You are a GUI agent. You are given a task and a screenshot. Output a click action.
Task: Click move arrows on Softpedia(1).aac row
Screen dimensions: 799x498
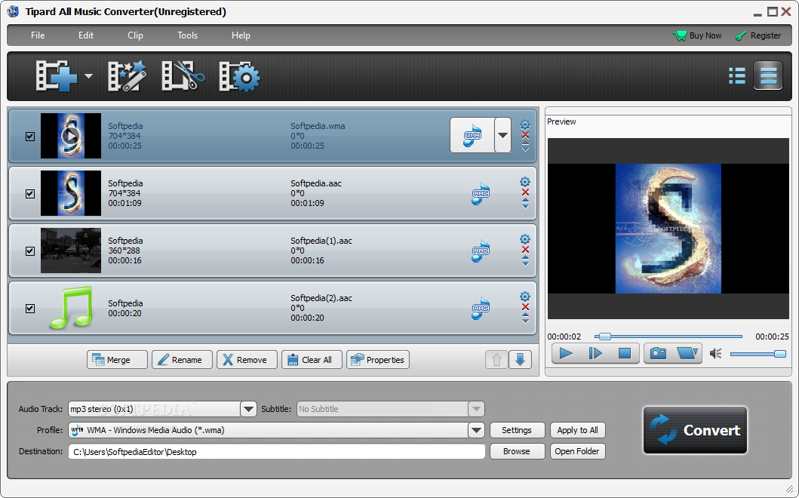(525, 261)
